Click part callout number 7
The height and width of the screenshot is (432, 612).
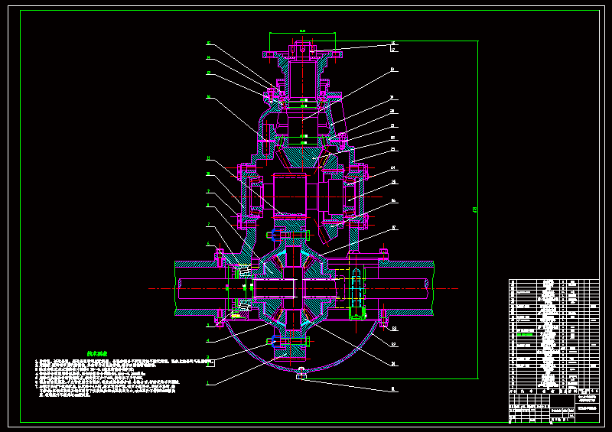tap(209, 224)
